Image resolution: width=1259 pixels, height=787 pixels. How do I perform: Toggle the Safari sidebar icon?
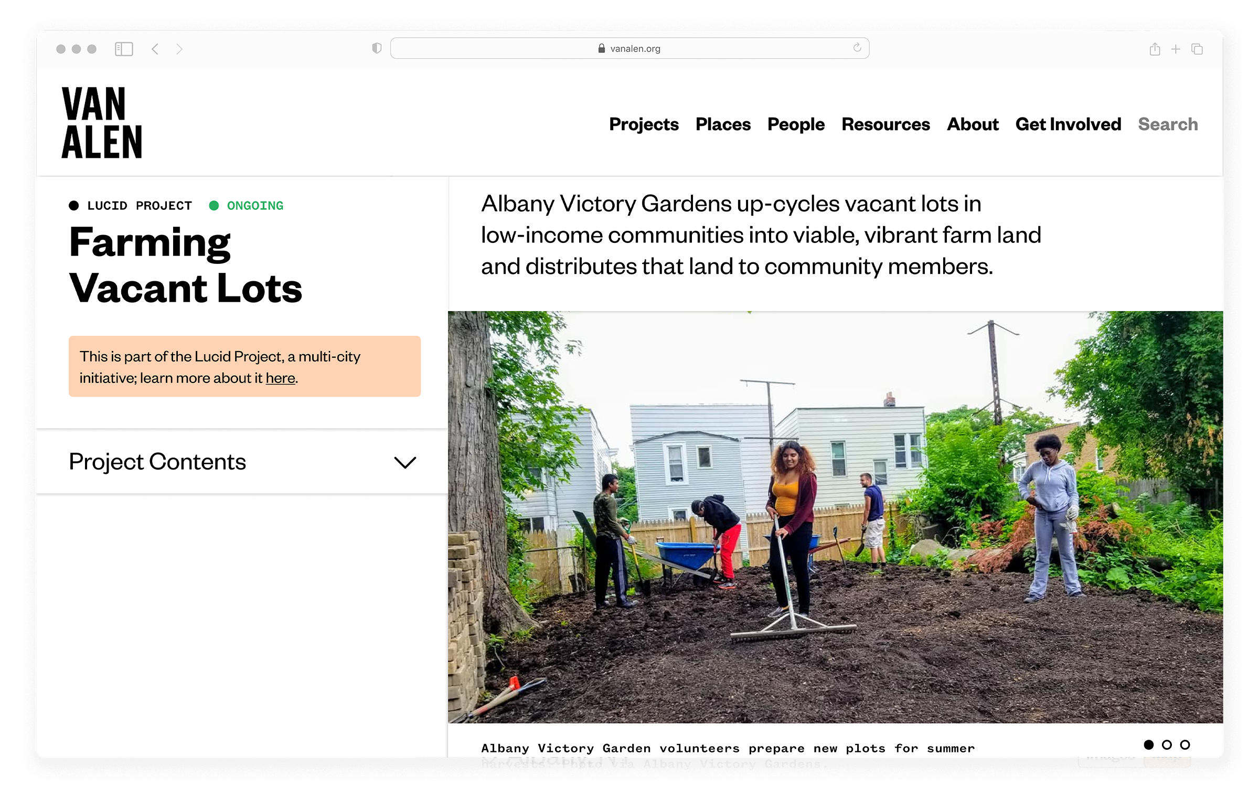[124, 49]
